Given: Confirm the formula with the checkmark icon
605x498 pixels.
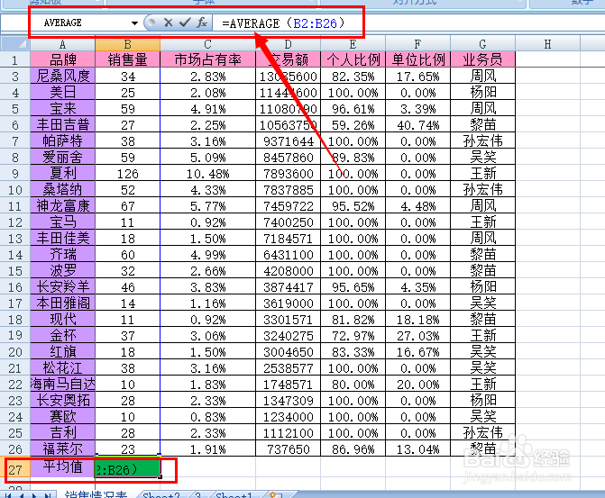Looking at the screenshot, I should [185, 23].
